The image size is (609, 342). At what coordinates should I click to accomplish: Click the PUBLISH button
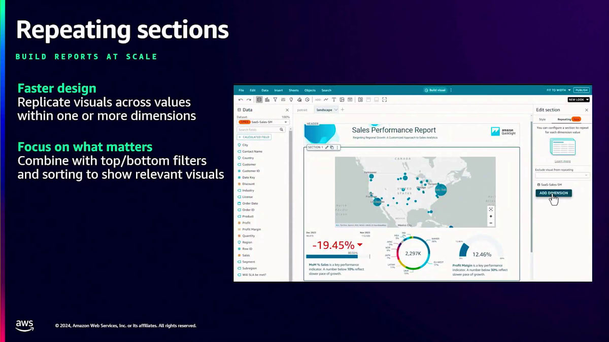(582, 90)
